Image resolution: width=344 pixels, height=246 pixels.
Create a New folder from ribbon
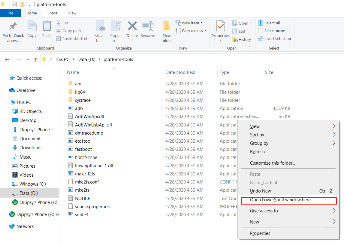point(167,31)
